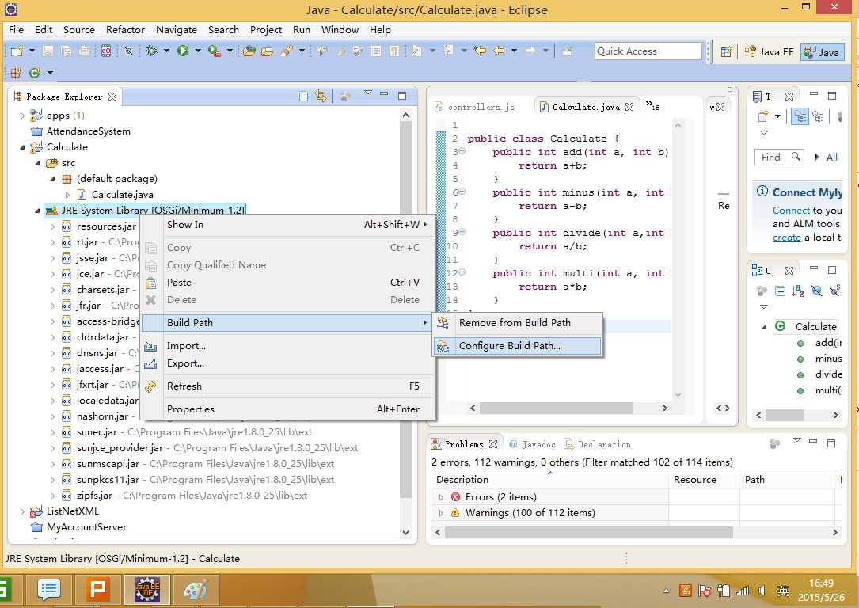Click the Run with external tools icon
859x608 pixels.
click(x=215, y=51)
